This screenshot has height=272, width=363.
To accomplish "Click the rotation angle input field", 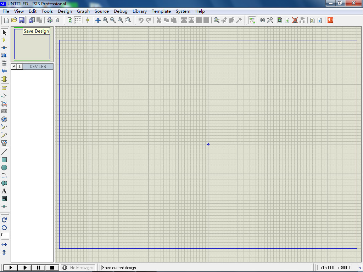I will tap(5, 235).
